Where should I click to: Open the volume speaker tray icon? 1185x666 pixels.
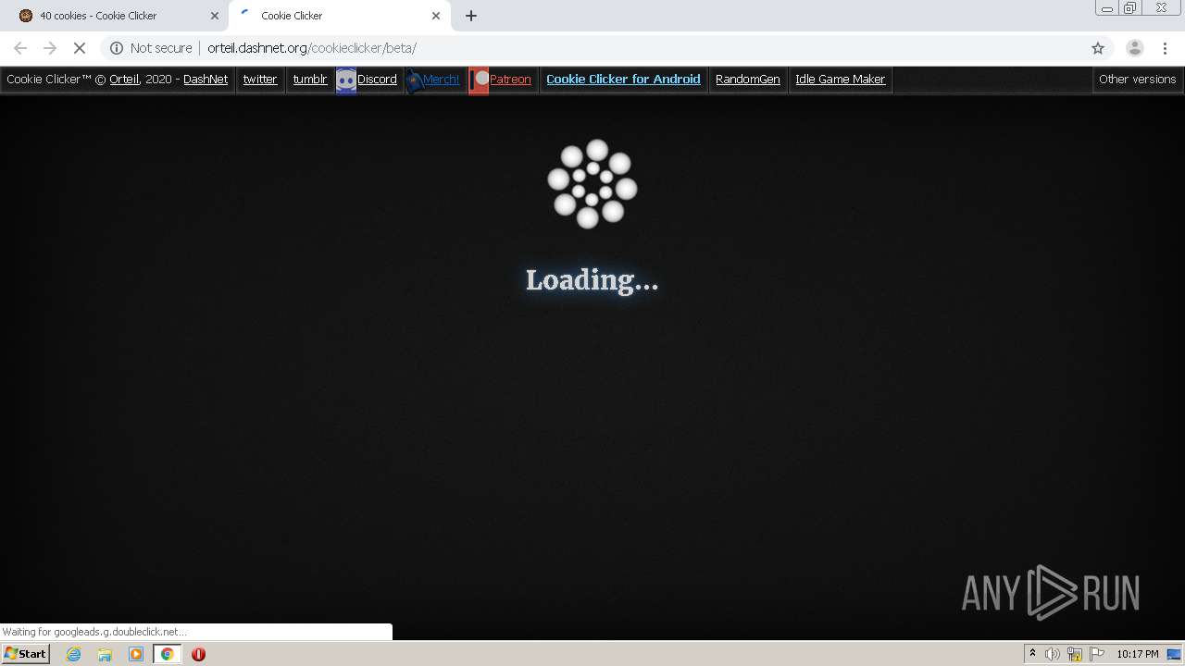pos(1053,654)
